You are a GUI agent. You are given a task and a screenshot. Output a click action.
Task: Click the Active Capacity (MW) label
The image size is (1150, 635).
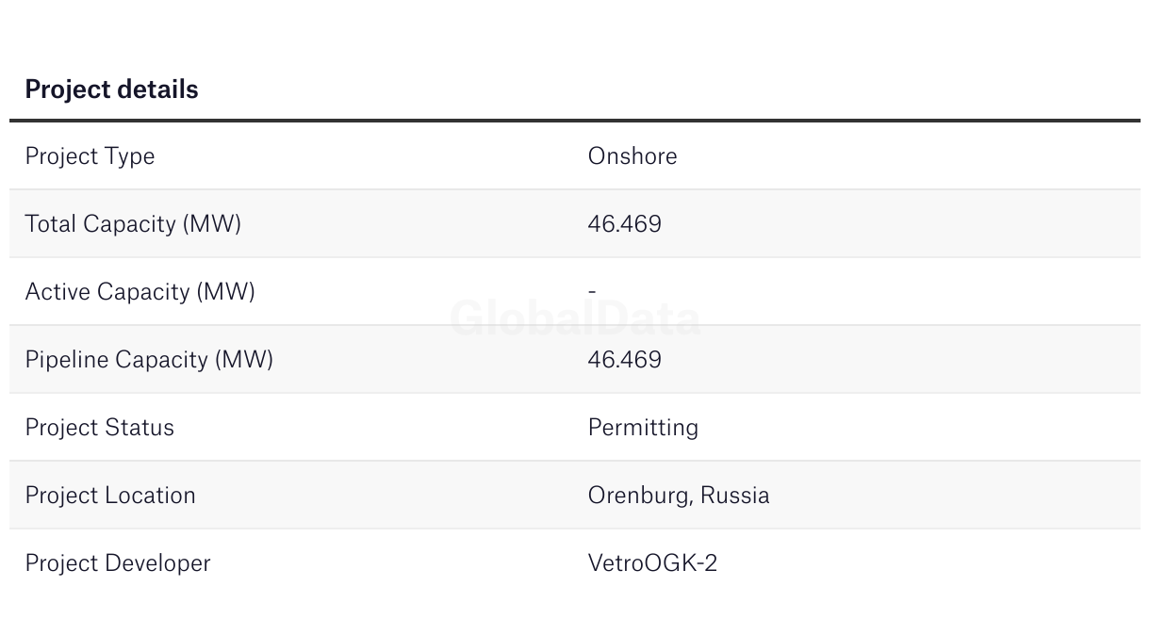[x=140, y=291]
